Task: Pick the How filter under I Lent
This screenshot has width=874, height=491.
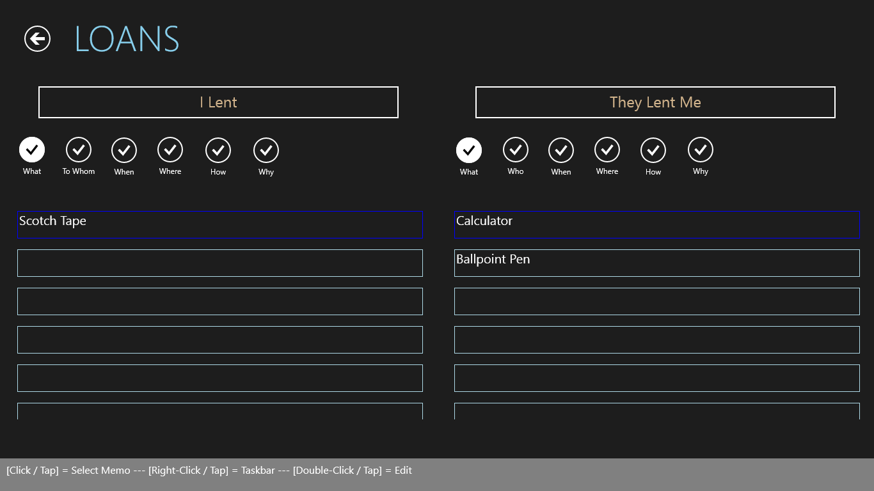Action: coord(218,151)
